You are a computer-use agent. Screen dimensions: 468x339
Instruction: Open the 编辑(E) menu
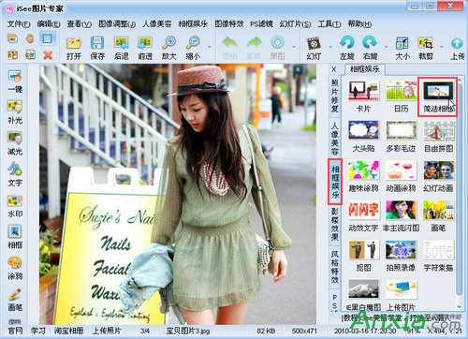pyautogui.click(x=49, y=24)
